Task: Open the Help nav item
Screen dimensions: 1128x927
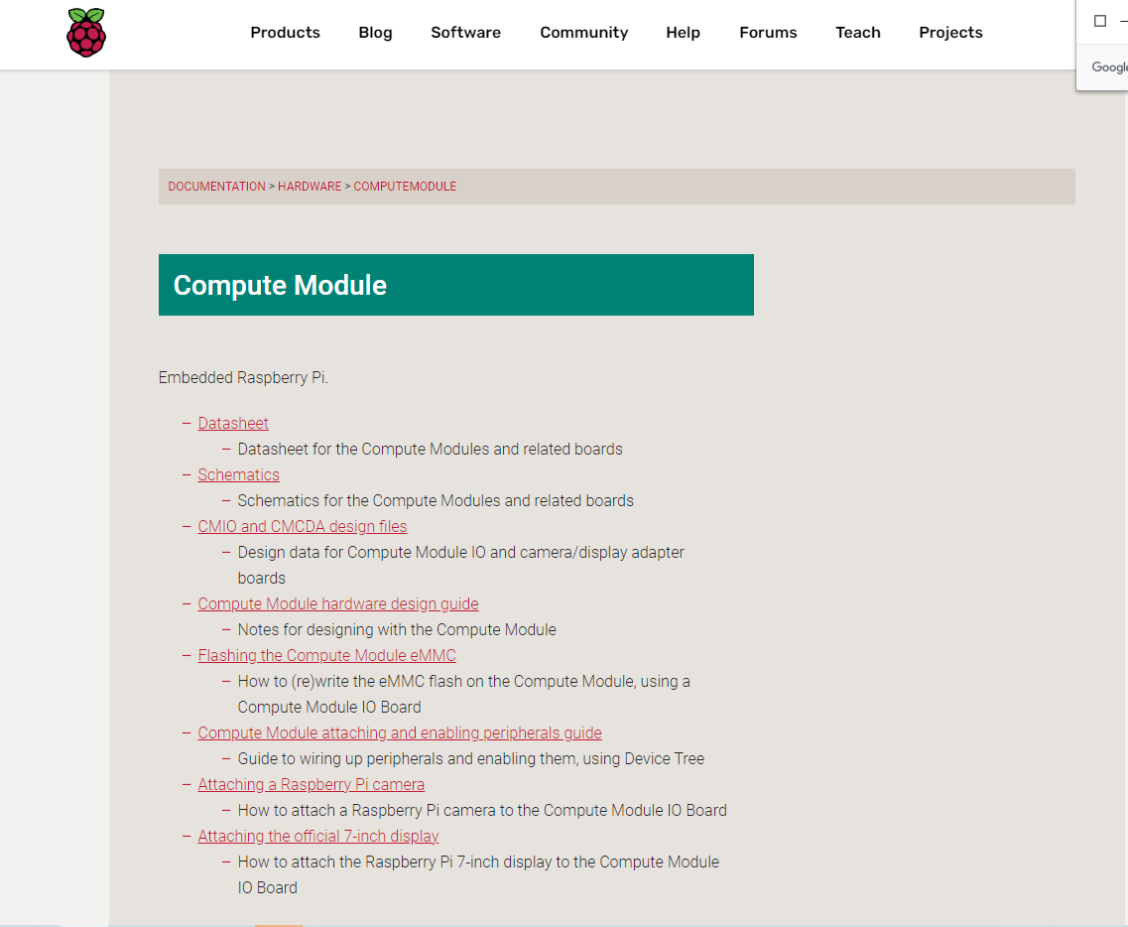Action: pos(683,33)
